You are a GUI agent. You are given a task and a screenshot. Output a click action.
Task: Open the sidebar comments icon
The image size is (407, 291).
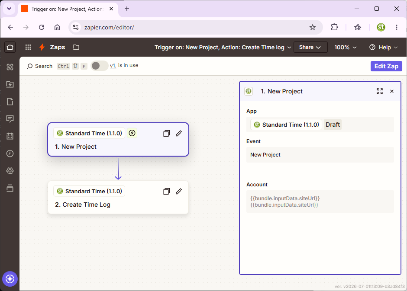(10, 119)
